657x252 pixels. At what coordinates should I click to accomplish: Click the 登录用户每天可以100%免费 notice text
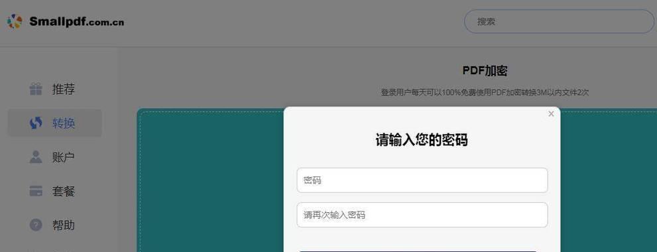tap(485, 92)
